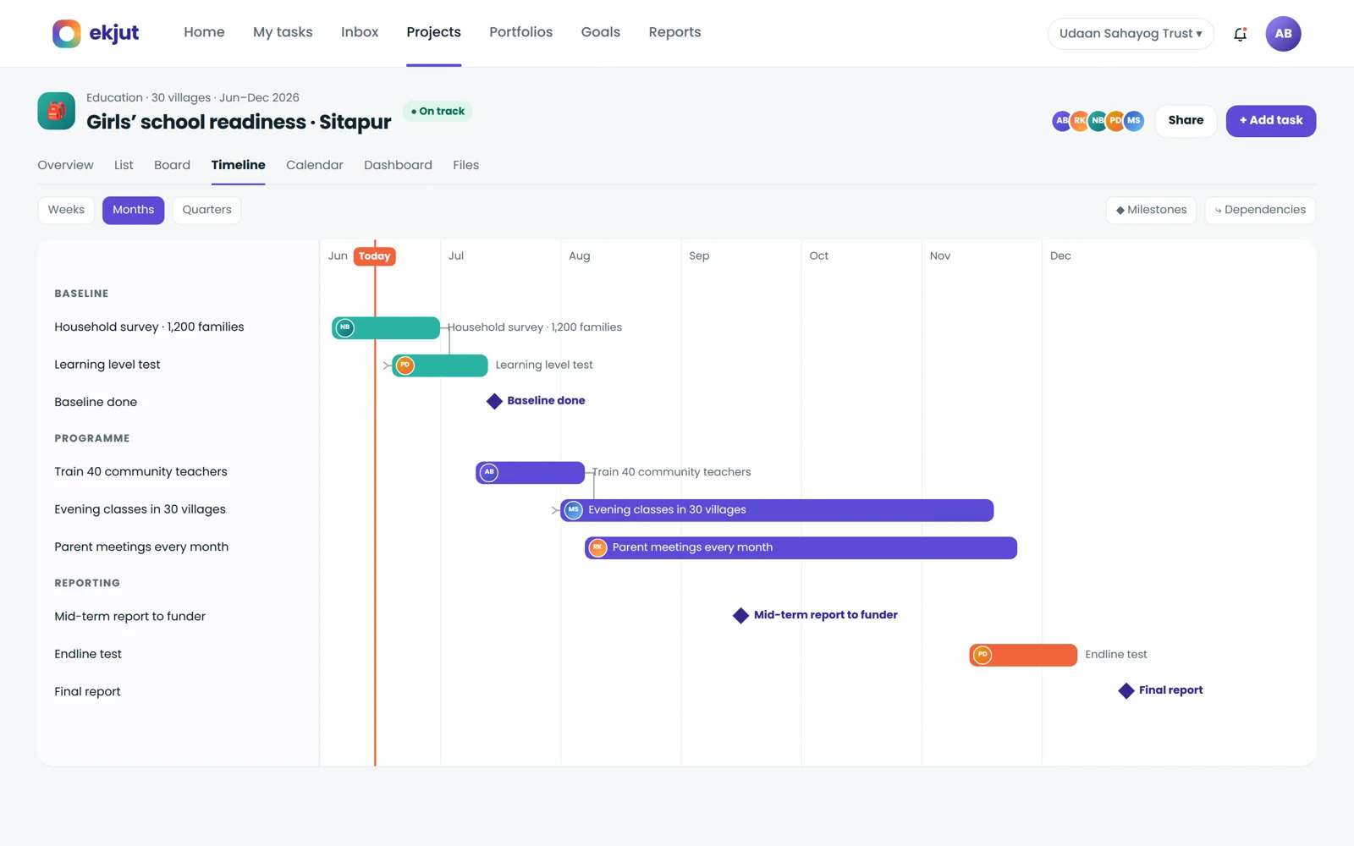
Task: Open the Files tab
Action: (465, 165)
